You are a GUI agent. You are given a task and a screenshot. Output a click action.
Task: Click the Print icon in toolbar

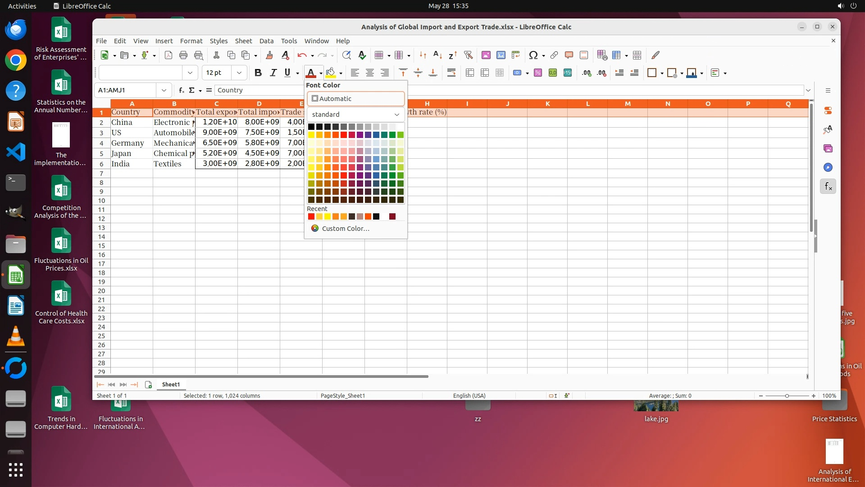(183, 55)
